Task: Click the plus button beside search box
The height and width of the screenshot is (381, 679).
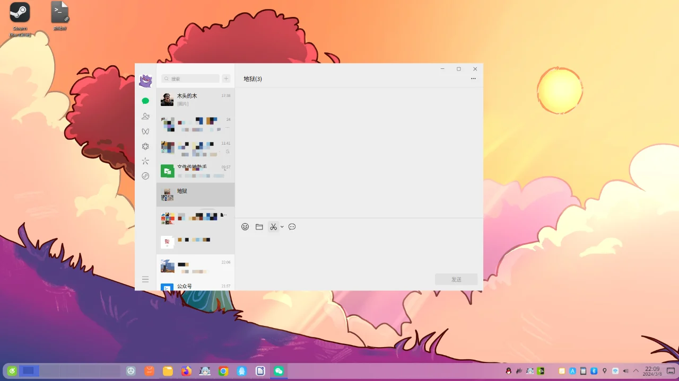Action: tap(226, 78)
